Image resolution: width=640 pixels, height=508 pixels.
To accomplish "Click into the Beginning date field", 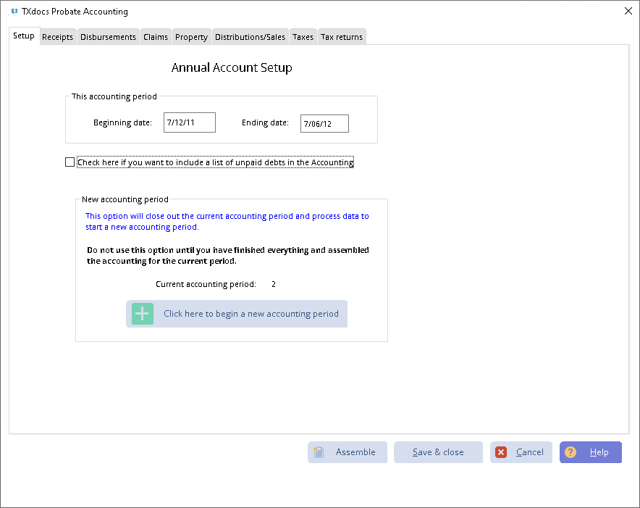I will pos(189,123).
